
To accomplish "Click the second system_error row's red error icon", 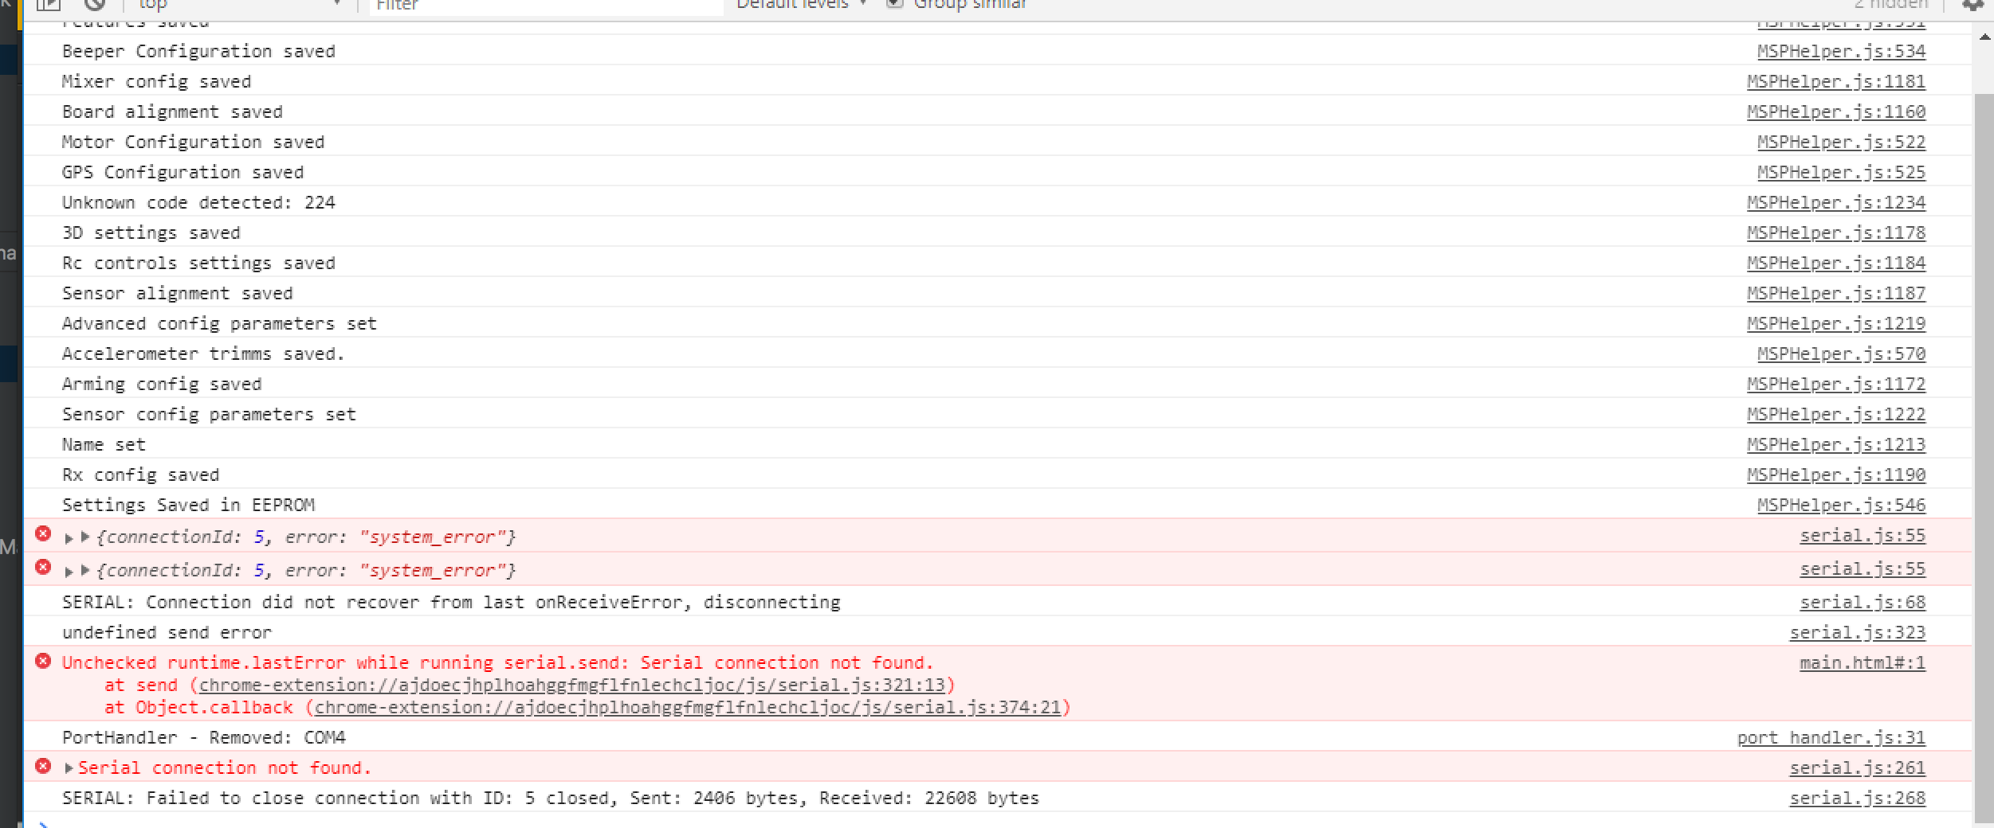I will click(x=44, y=569).
